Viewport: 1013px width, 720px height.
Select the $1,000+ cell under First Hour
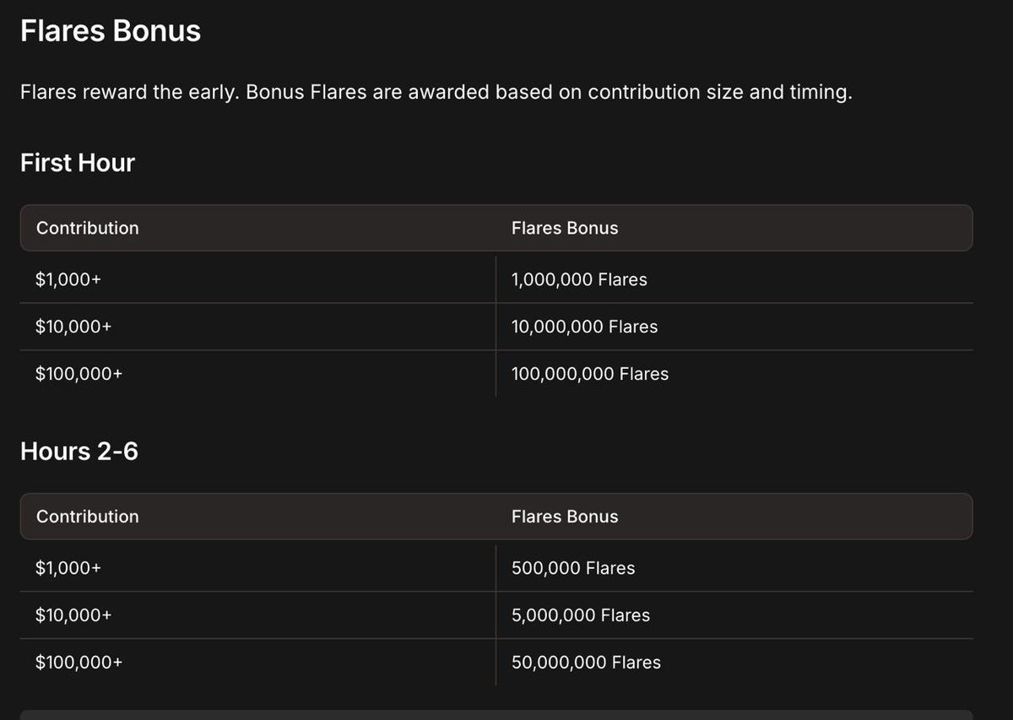tap(68, 279)
